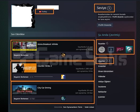Open the Steam 2024 replay badge
The image size is (140, 112).
[x=129, y=50]
